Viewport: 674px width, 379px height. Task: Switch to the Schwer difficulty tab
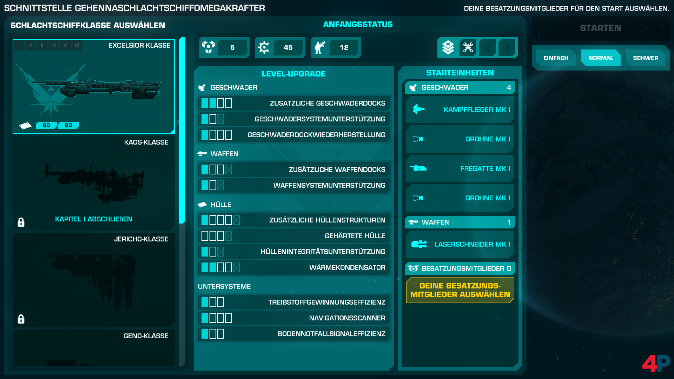pyautogui.click(x=646, y=57)
